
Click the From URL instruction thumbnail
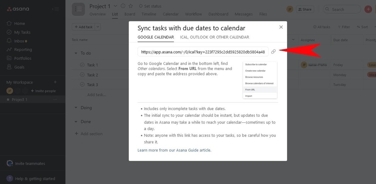[260, 80]
